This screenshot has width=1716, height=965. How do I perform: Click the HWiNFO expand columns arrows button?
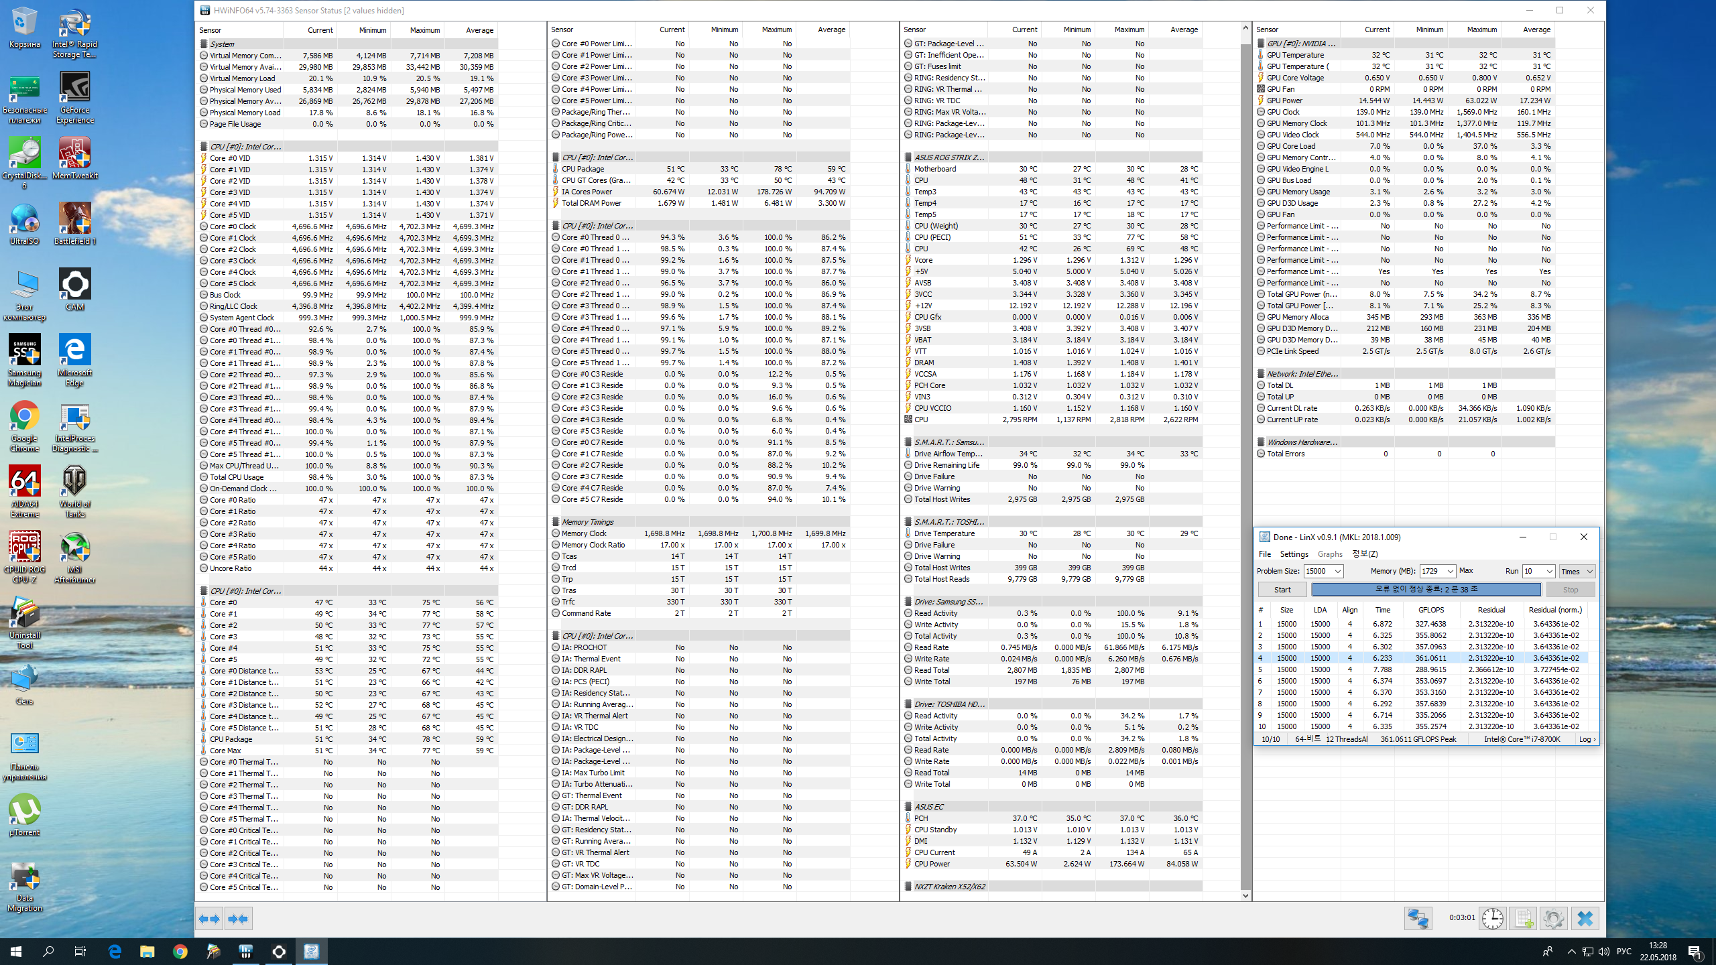(x=209, y=919)
